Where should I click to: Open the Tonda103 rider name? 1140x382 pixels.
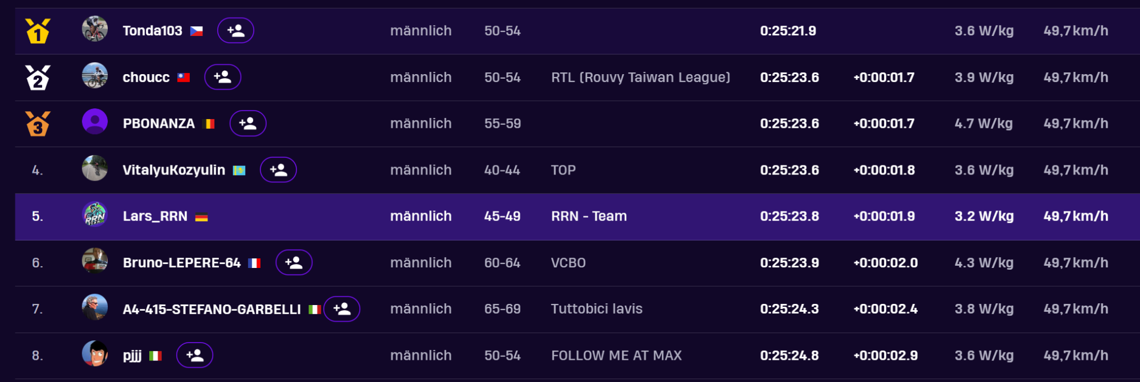tap(152, 31)
